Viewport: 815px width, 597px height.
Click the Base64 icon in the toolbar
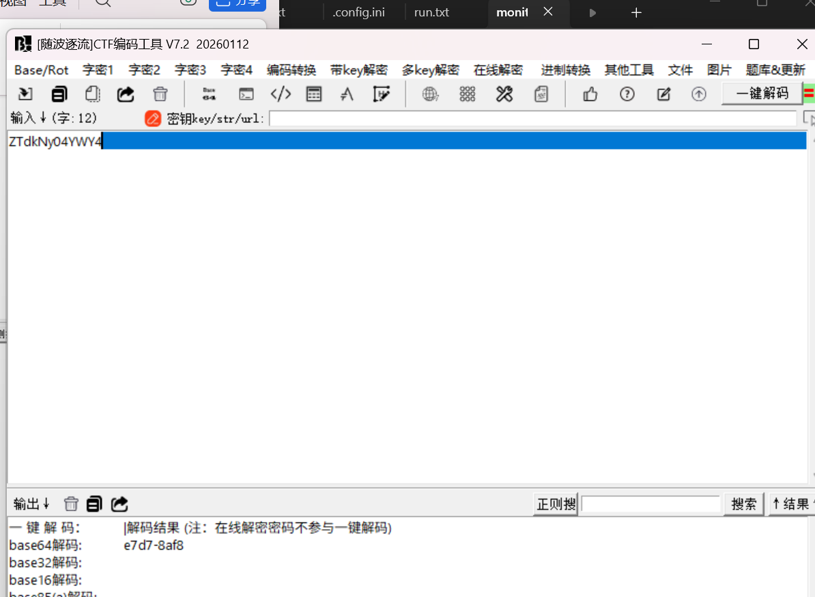coord(209,94)
